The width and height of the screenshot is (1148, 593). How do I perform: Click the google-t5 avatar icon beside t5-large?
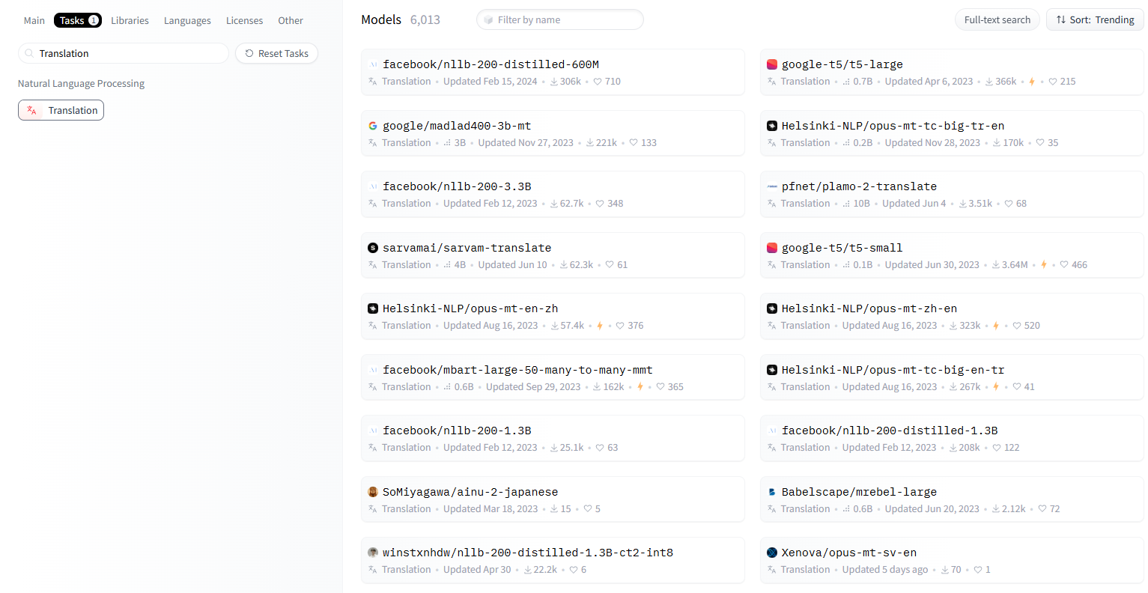[x=772, y=64]
